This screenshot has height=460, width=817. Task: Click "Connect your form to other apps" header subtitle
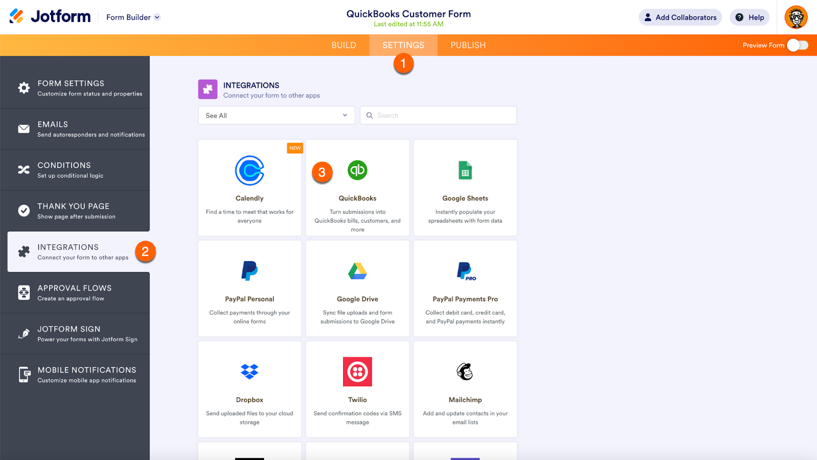272,96
